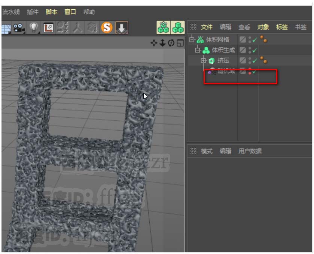314x254 pixels.
Task: Click the viewport rotate camera icon
Action: (171, 43)
